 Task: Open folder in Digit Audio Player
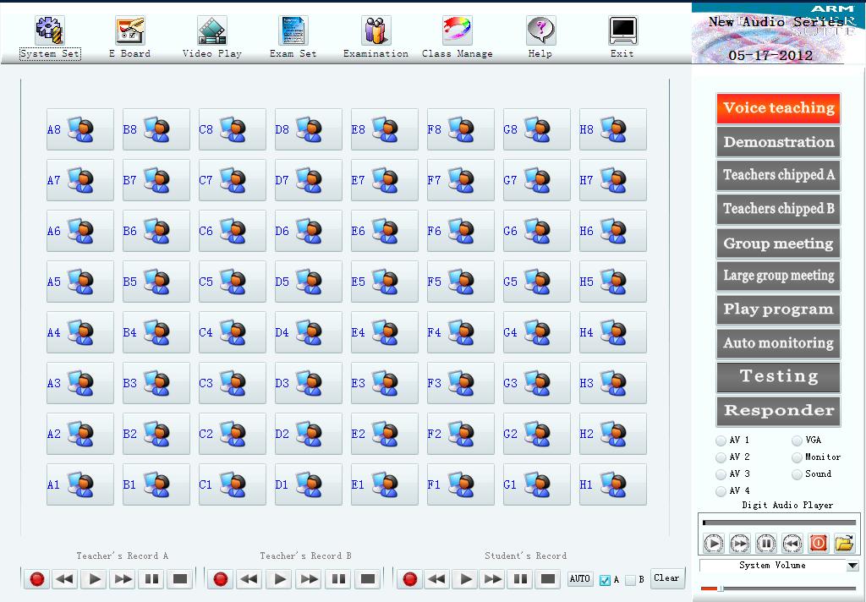[844, 544]
